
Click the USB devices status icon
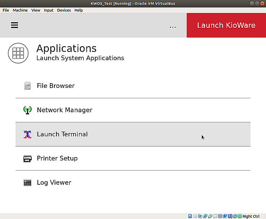coord(210,216)
